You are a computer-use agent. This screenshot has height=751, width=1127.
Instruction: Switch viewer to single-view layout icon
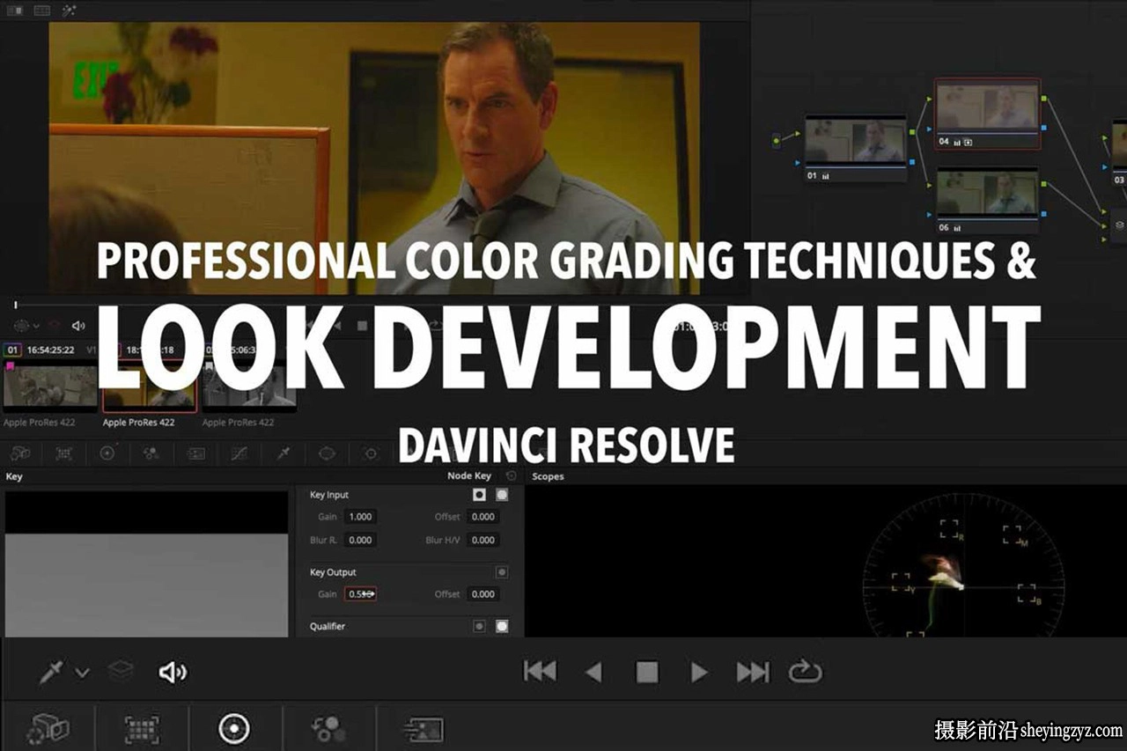14,11
